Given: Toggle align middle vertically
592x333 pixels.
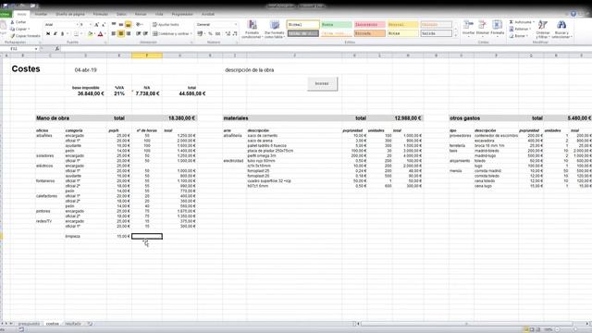Looking at the screenshot, I should pos(121,25).
